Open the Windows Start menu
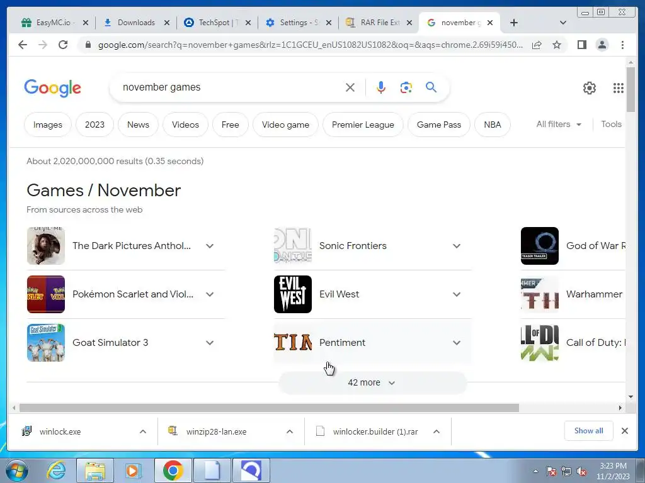This screenshot has height=483, width=645. [x=17, y=470]
